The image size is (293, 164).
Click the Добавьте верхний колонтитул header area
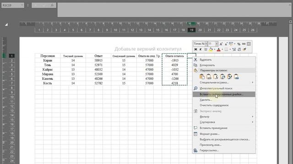pyautogui.click(x=148, y=49)
